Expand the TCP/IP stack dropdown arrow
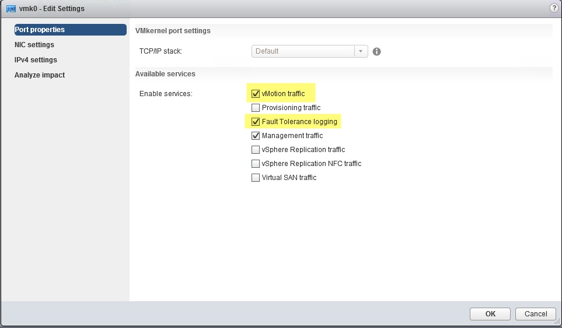562x328 pixels. [x=361, y=51]
